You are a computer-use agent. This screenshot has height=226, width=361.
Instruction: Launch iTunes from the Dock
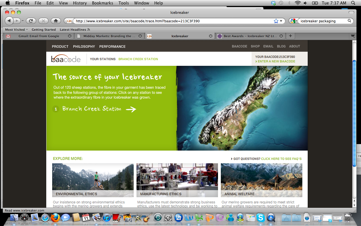pyautogui.click(x=107, y=218)
